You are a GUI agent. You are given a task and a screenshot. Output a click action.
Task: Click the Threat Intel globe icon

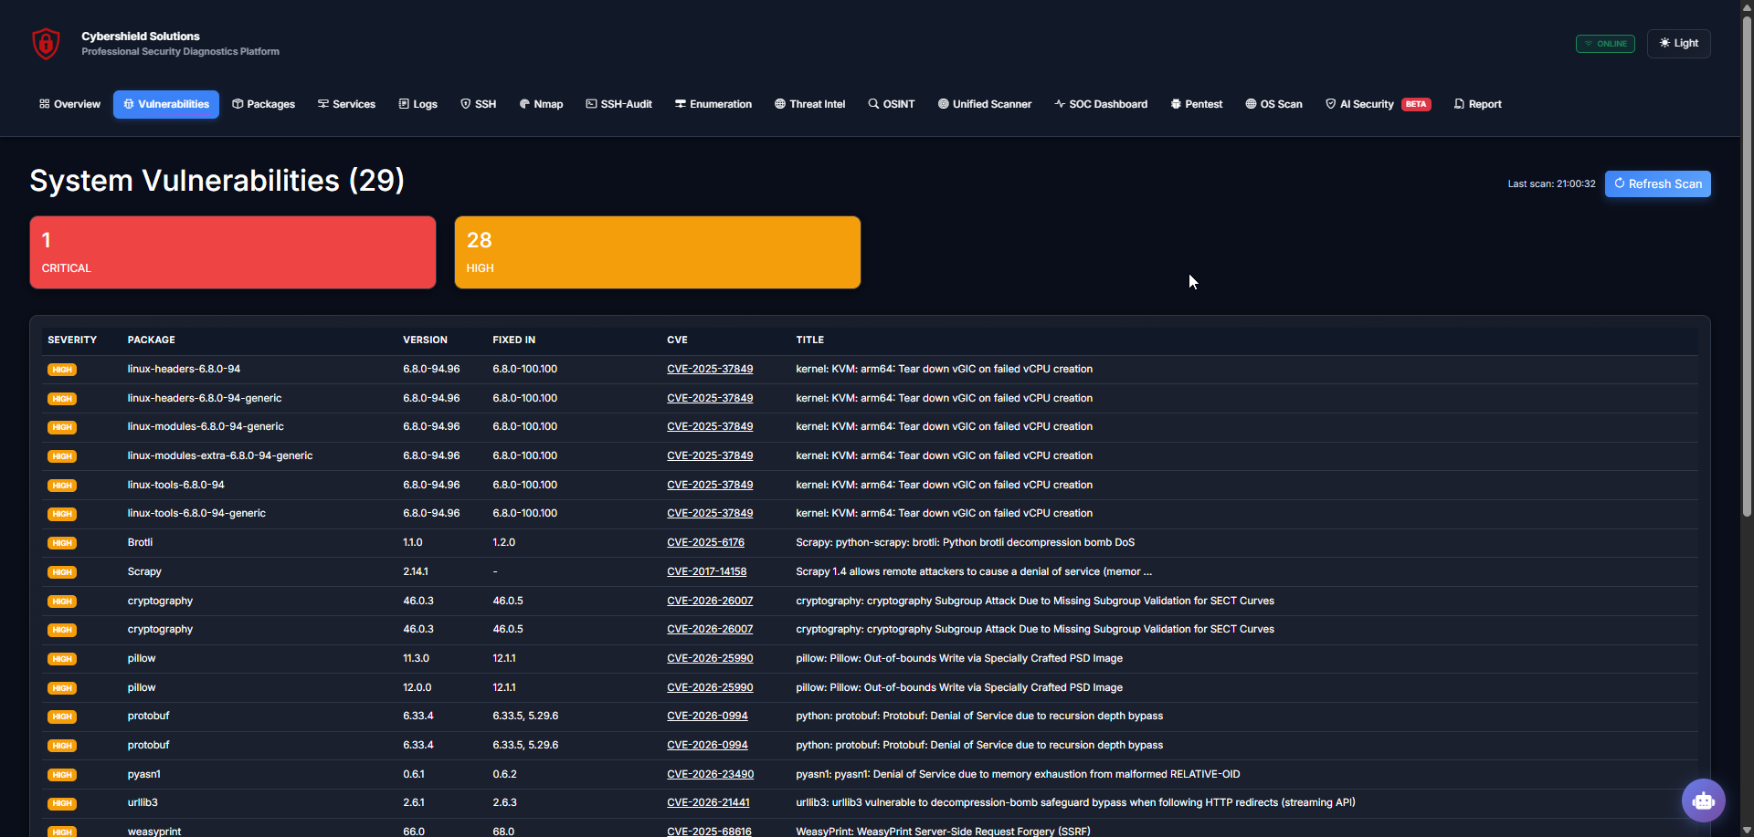780,104
